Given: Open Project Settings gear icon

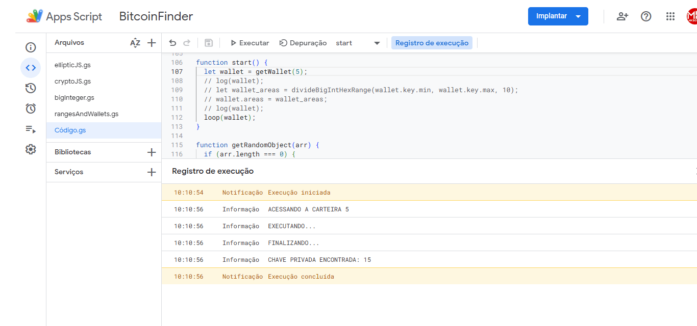Looking at the screenshot, I should point(31,149).
